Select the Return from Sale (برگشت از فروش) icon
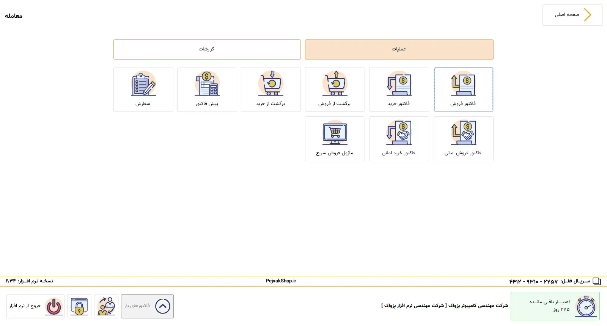This screenshot has height=326, width=607. (335, 84)
